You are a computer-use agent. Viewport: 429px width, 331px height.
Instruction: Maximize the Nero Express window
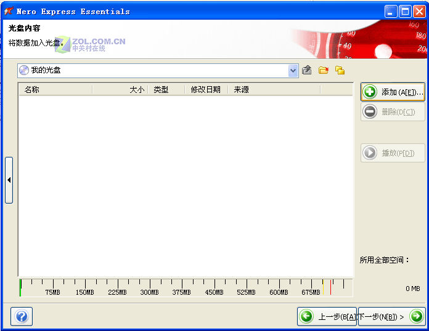pyautogui.click(x=405, y=12)
